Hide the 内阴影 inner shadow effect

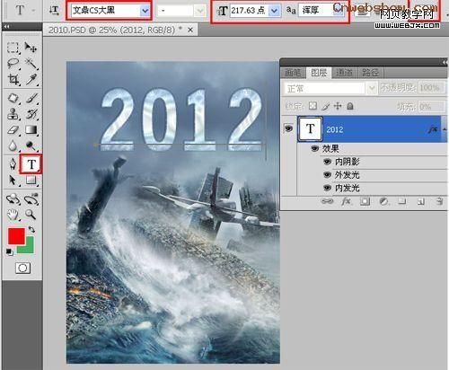pyautogui.click(x=327, y=162)
